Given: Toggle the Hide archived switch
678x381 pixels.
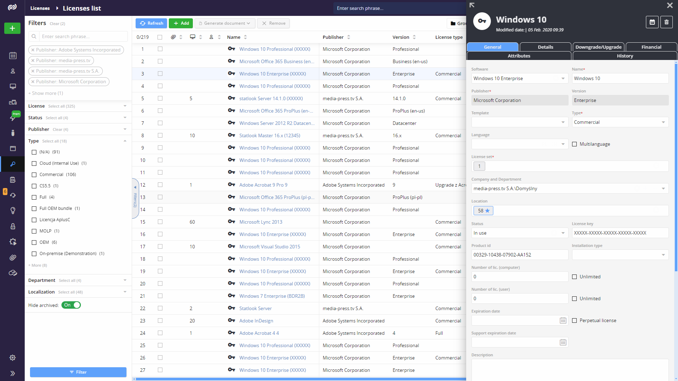Looking at the screenshot, I should tap(71, 305).
